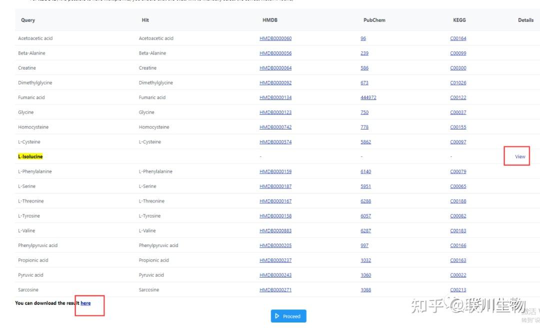The image size is (540, 328).
Task: Open KEGG link C00300
Action: pos(458,68)
